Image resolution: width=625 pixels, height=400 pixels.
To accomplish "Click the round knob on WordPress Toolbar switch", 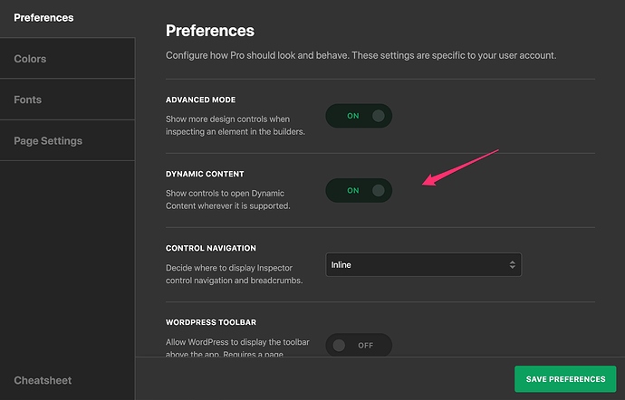I will (x=340, y=345).
